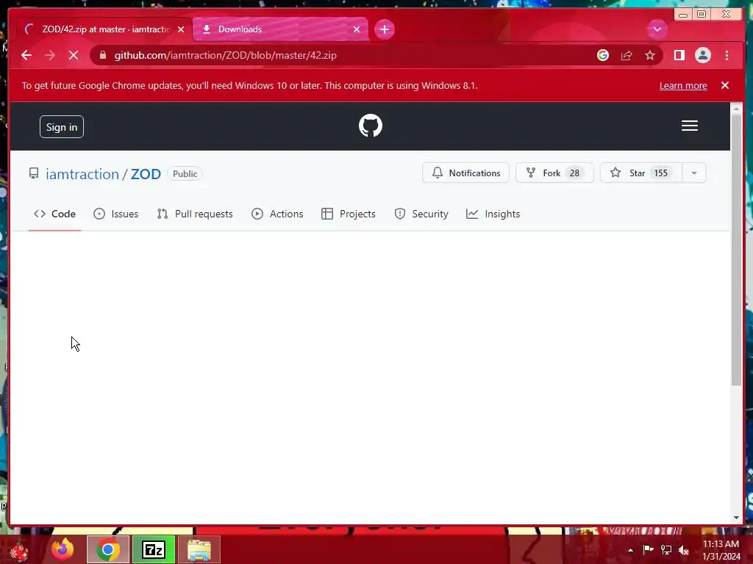Go back using Chrome's back arrow
Image resolution: width=753 pixels, height=564 pixels.
(26, 55)
